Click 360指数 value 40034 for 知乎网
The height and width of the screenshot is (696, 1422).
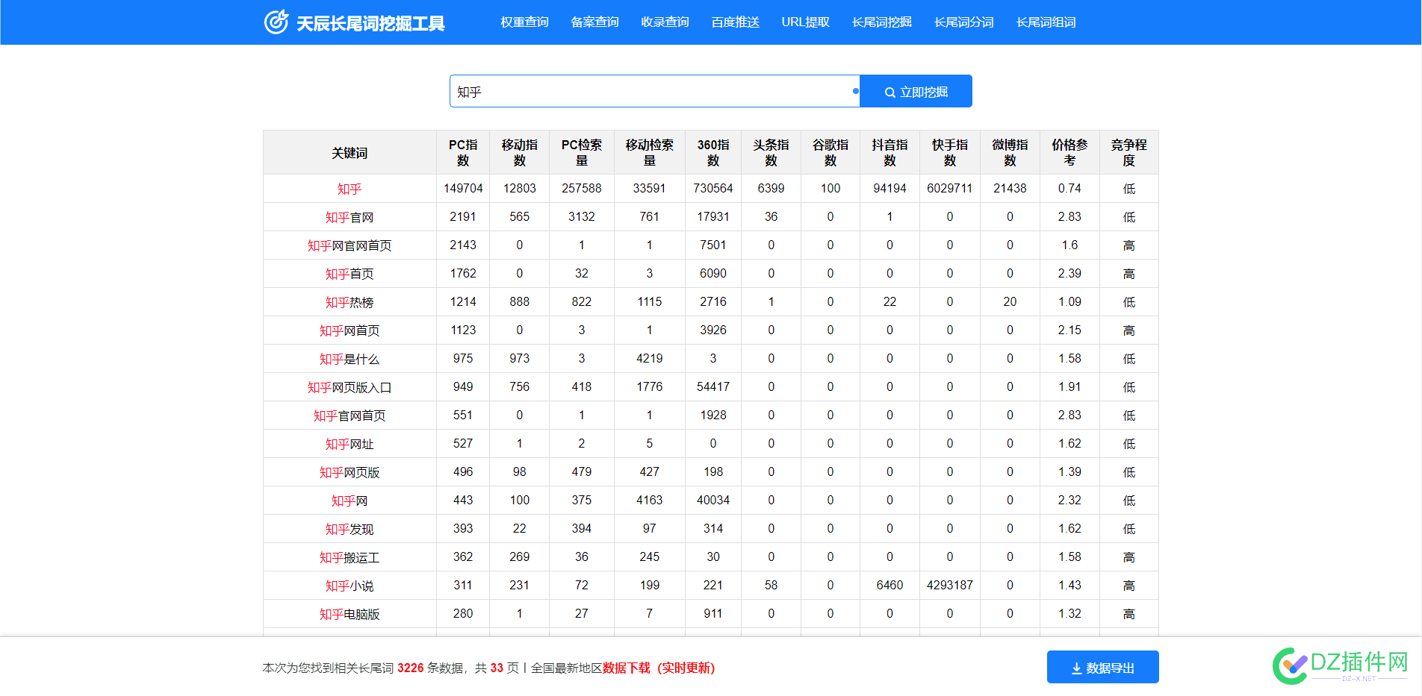point(713,501)
